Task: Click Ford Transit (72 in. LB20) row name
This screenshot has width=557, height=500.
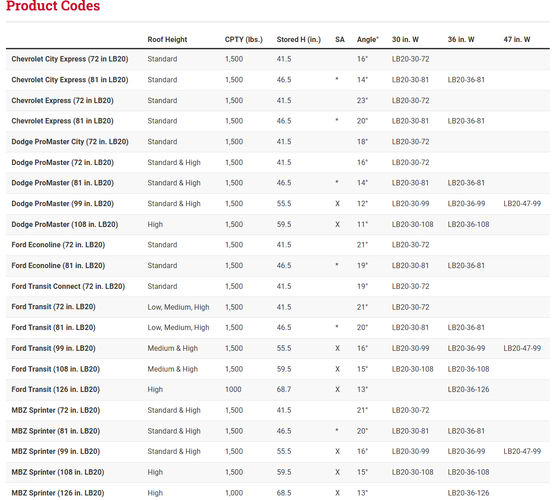Action: [x=53, y=307]
